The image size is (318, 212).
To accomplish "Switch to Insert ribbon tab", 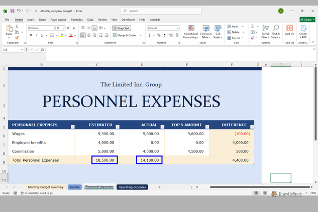I will [x=31, y=20].
